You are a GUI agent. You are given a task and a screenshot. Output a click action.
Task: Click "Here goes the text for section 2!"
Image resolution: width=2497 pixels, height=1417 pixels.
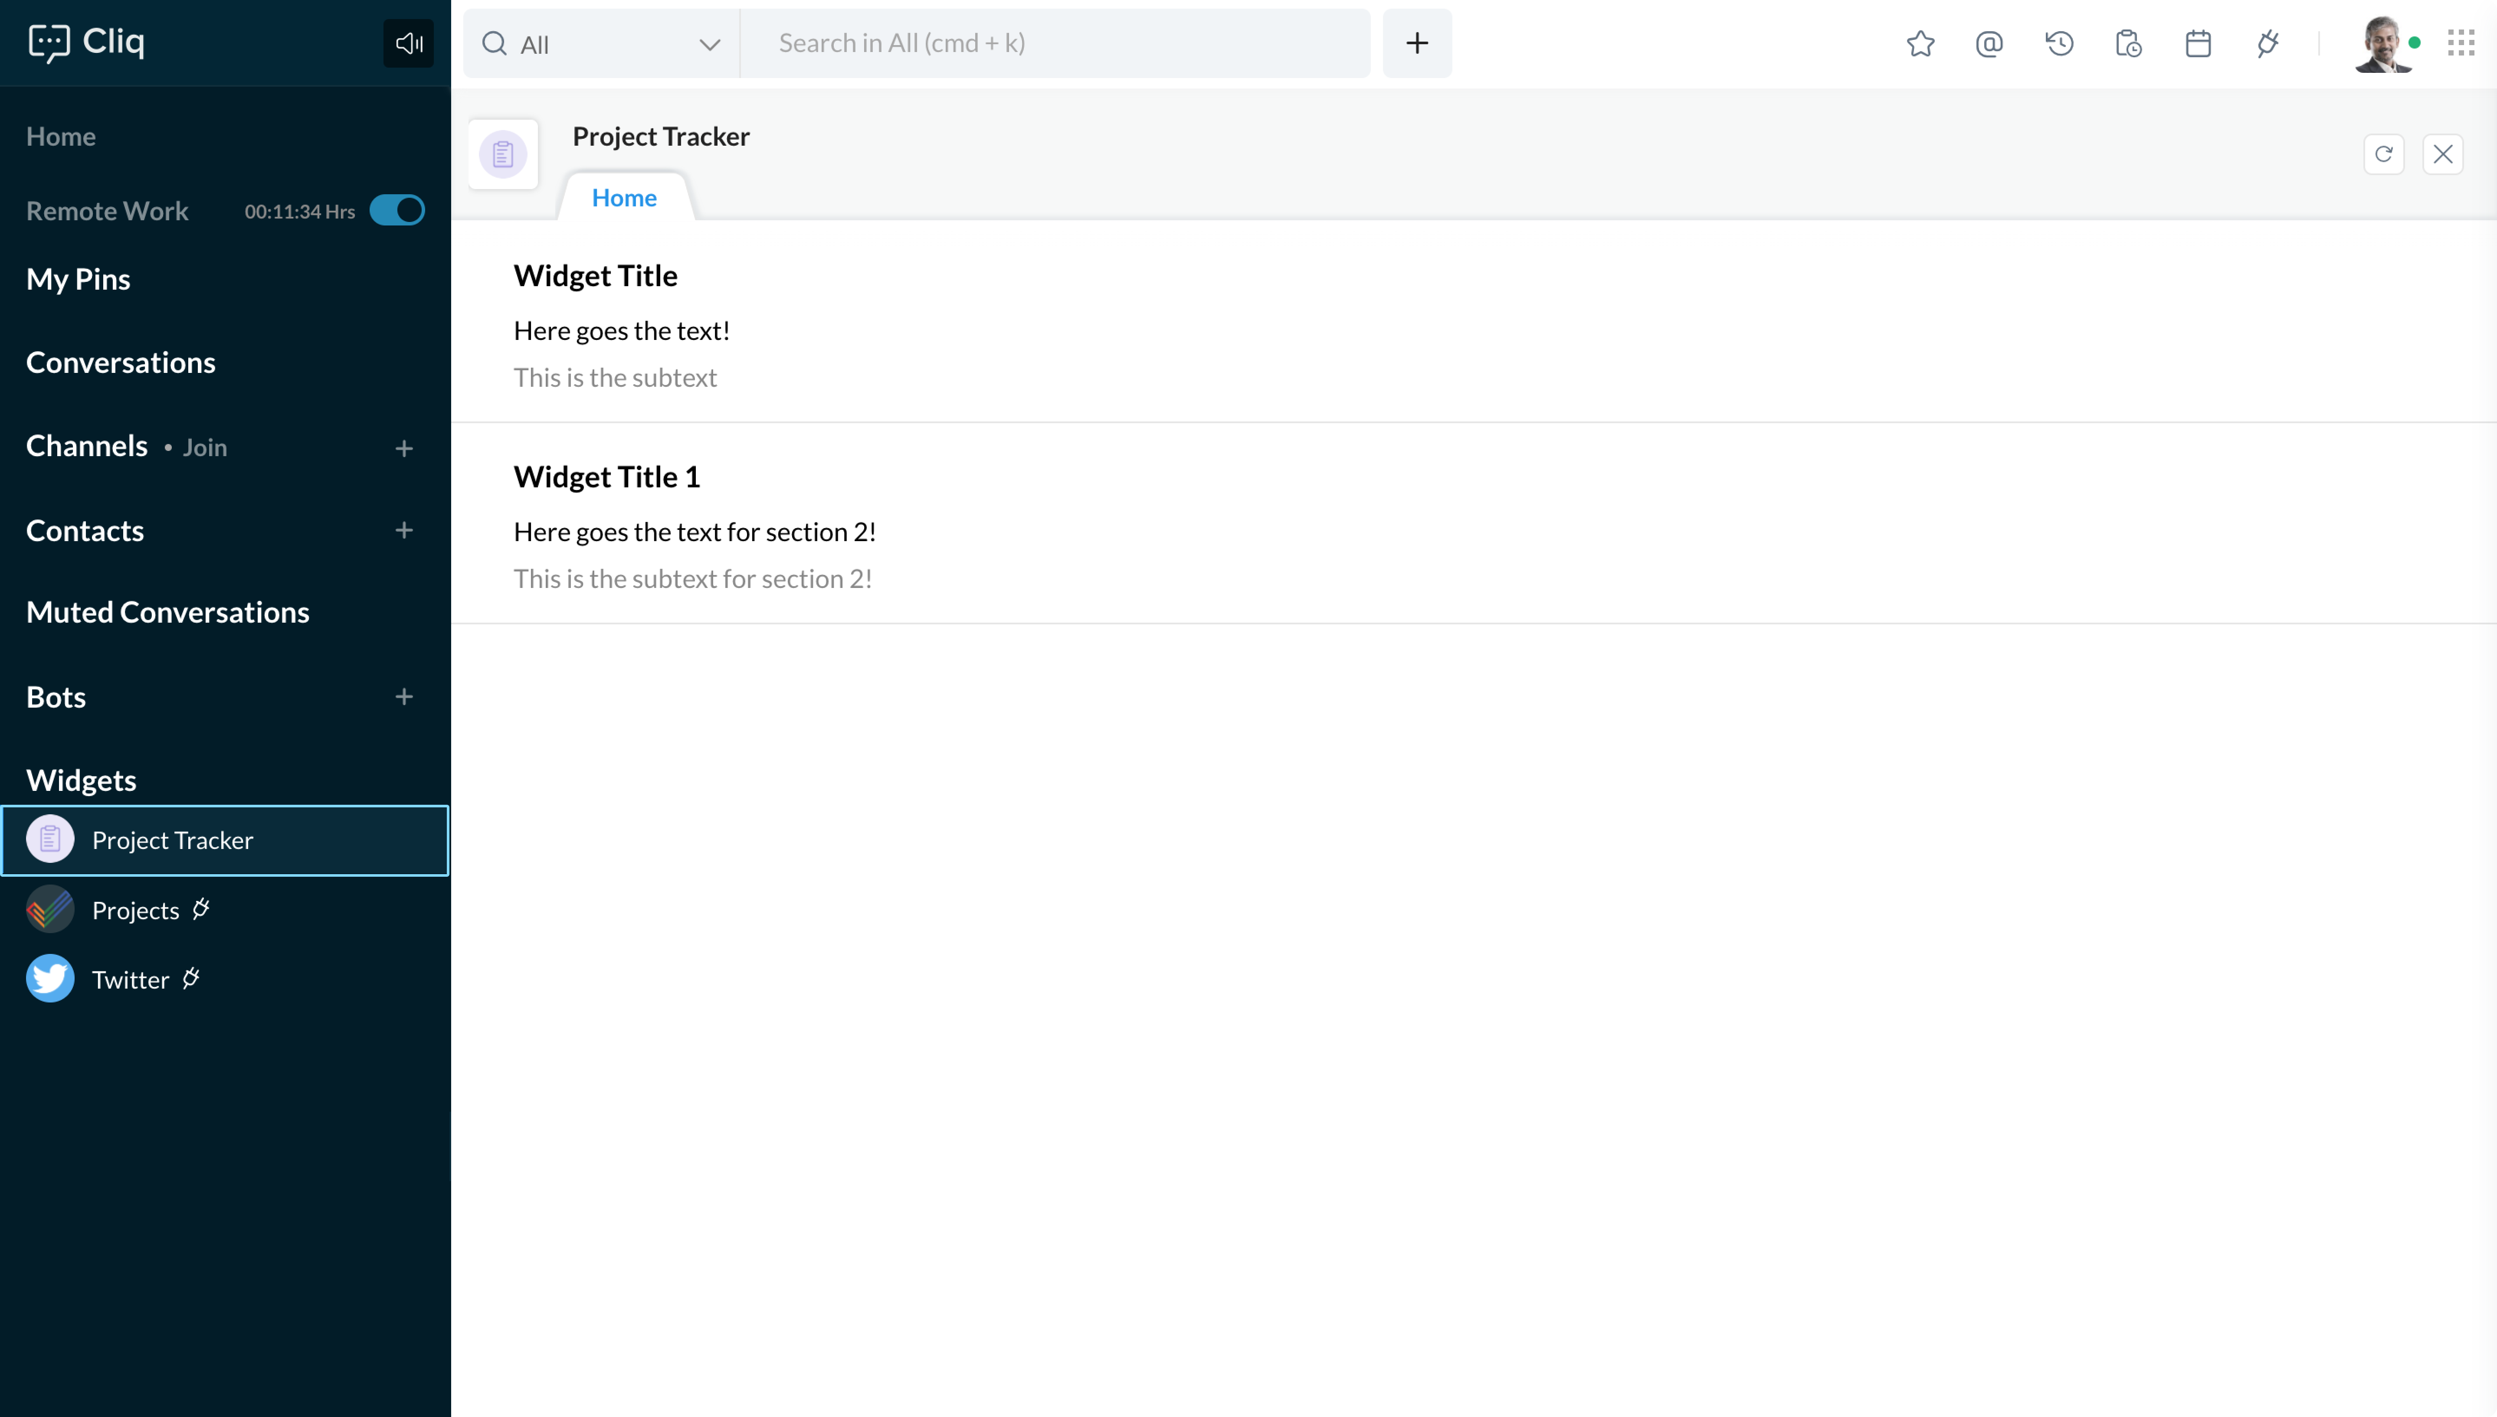click(695, 532)
